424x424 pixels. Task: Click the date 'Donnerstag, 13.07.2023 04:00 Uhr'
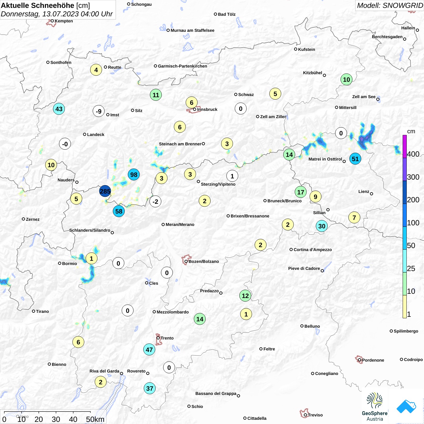click(x=57, y=14)
